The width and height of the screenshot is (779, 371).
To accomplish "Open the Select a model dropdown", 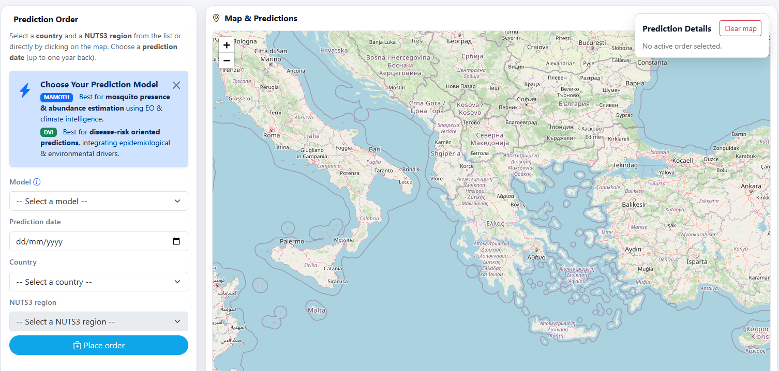I will (98, 201).
